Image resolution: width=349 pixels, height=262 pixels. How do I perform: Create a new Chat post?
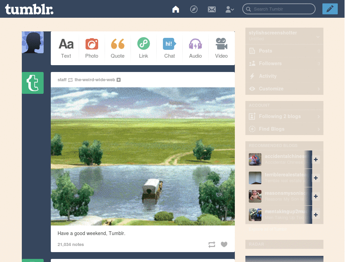169,48
